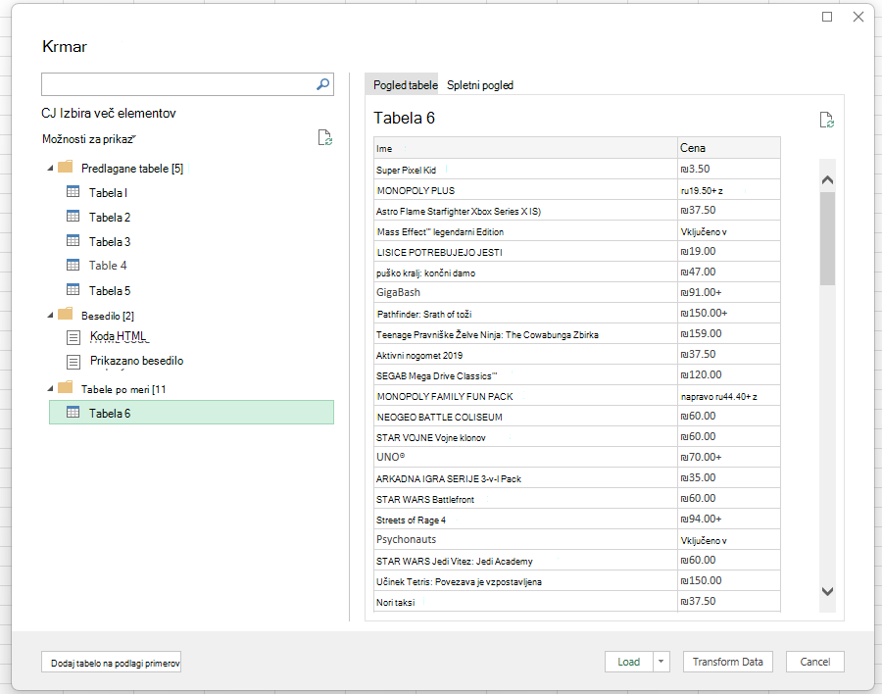882x694 pixels.
Task: Click the Astro Flame Starfighter cell
Action: click(x=525, y=211)
